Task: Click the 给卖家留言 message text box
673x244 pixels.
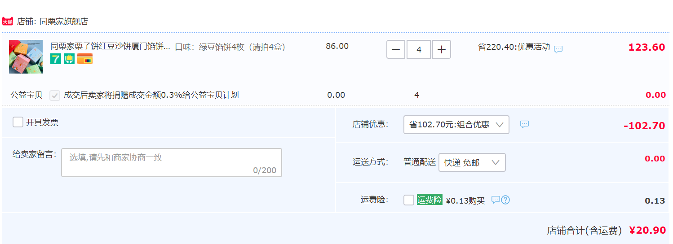Action: point(172,162)
